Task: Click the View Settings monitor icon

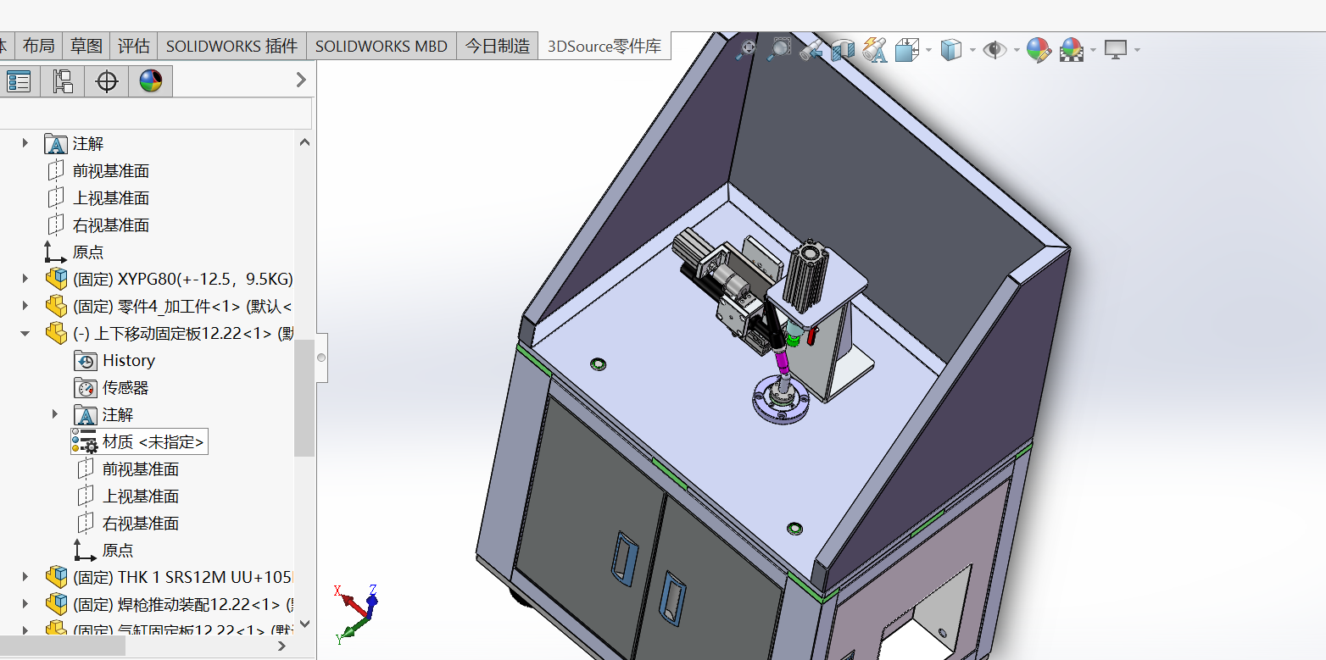Action: 1116,50
